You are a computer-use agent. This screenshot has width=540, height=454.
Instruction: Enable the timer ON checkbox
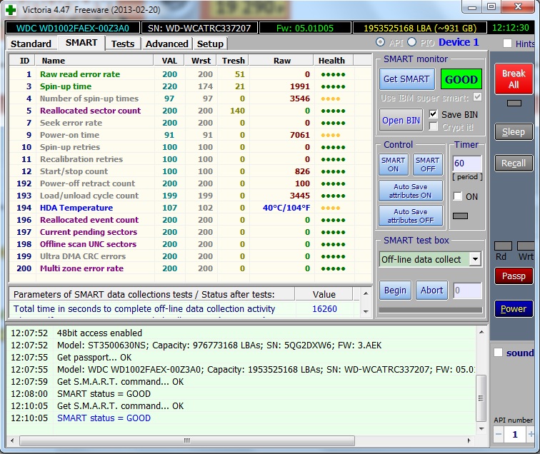[458, 196]
